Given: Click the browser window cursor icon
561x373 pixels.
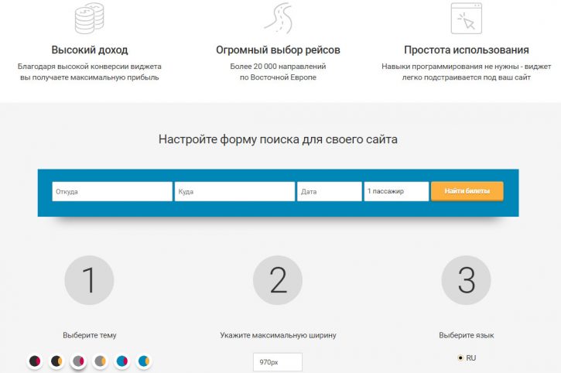Looking at the screenshot, I should 466,19.
